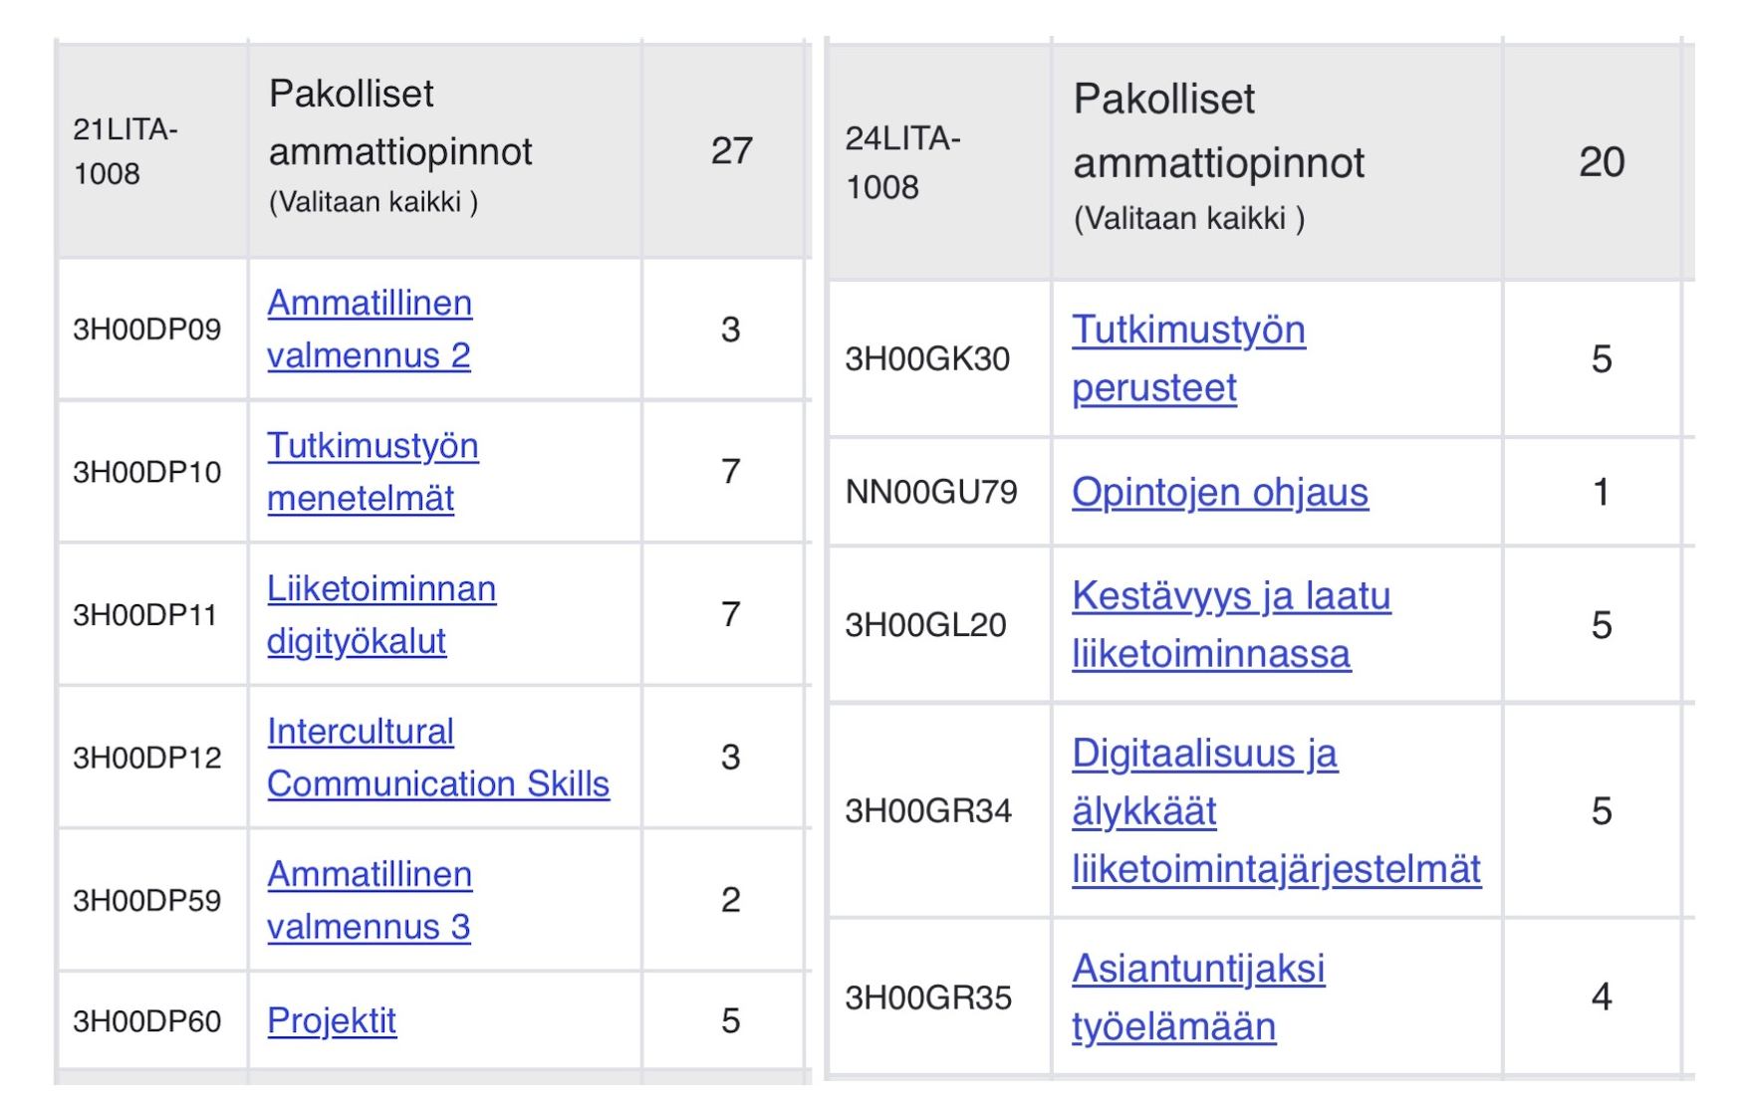Image resolution: width=1748 pixels, height=1109 pixels.
Task: Open the Opintojen ohjaus course link
Action: tap(1219, 492)
